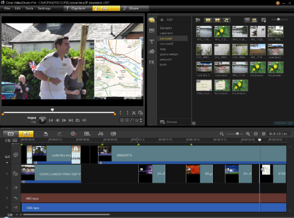294x218 pixels.
Task: Expand the arrow below ripple editing toggle
Action: (x=7, y=163)
